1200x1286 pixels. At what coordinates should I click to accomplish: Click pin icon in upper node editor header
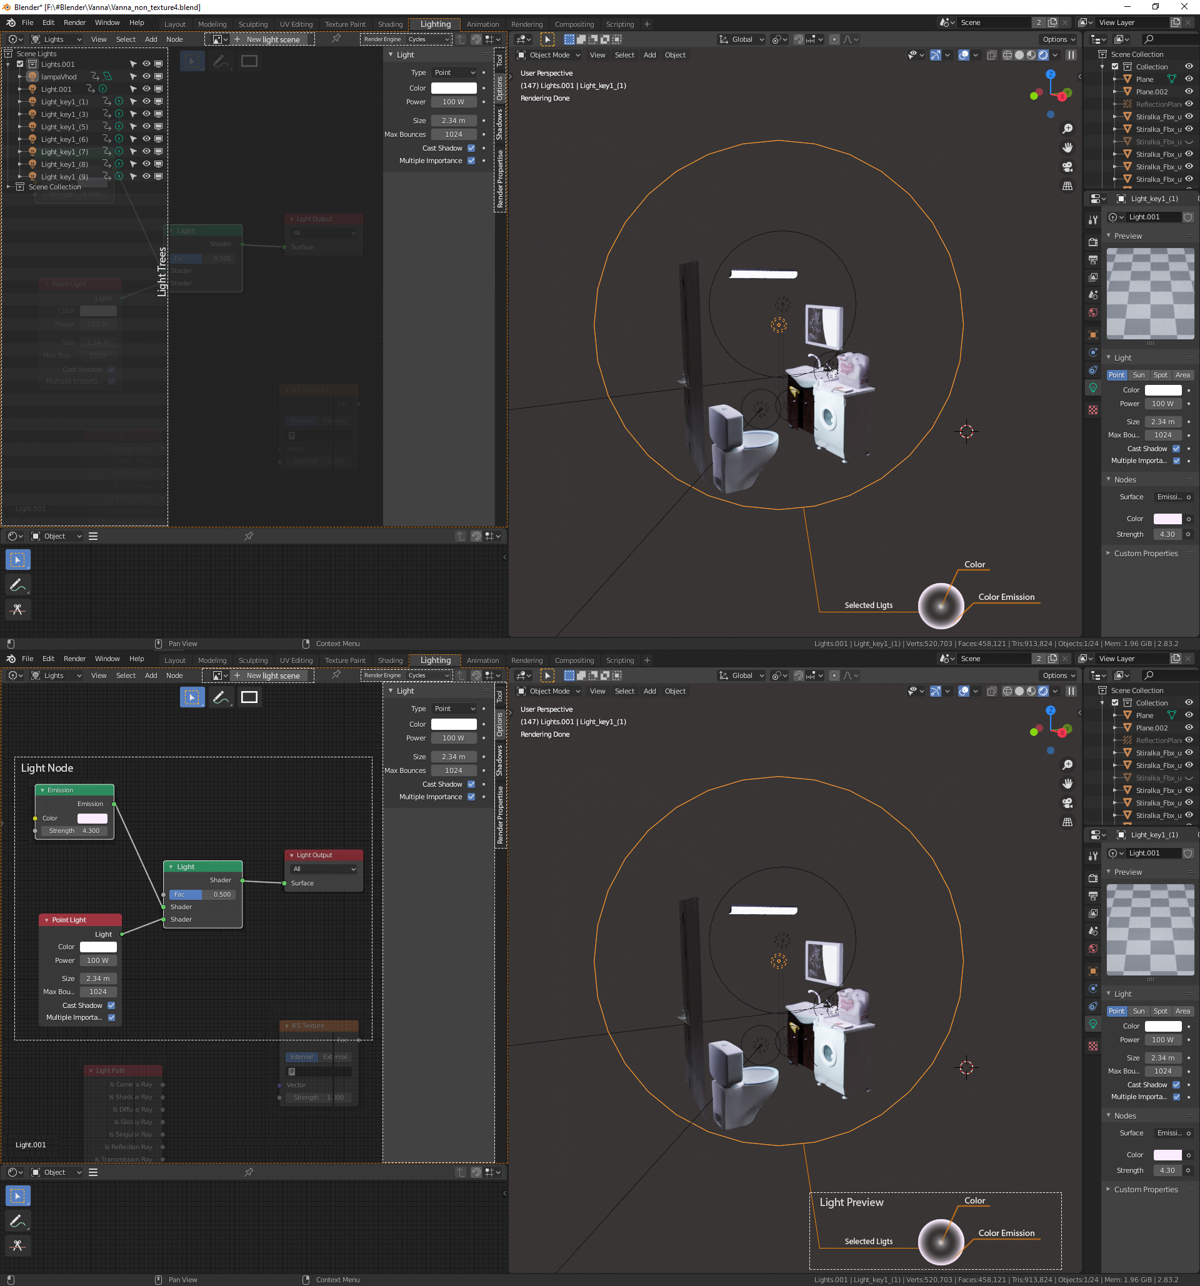click(x=336, y=39)
